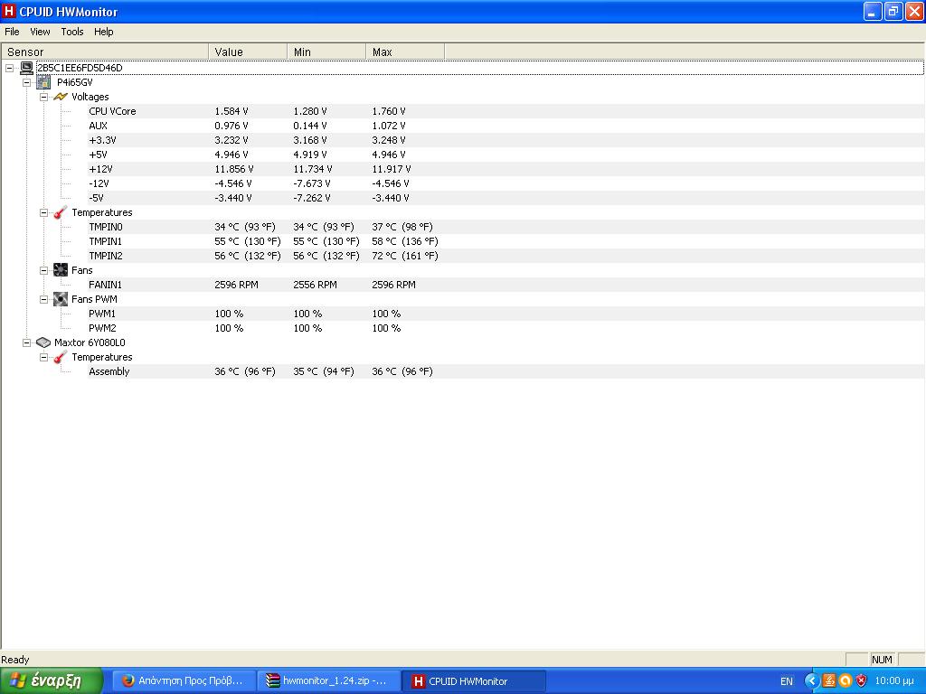Viewport: 926px width, 694px height.
Task: Click the motherboard icon next to P4i65GV
Action: tap(43, 82)
